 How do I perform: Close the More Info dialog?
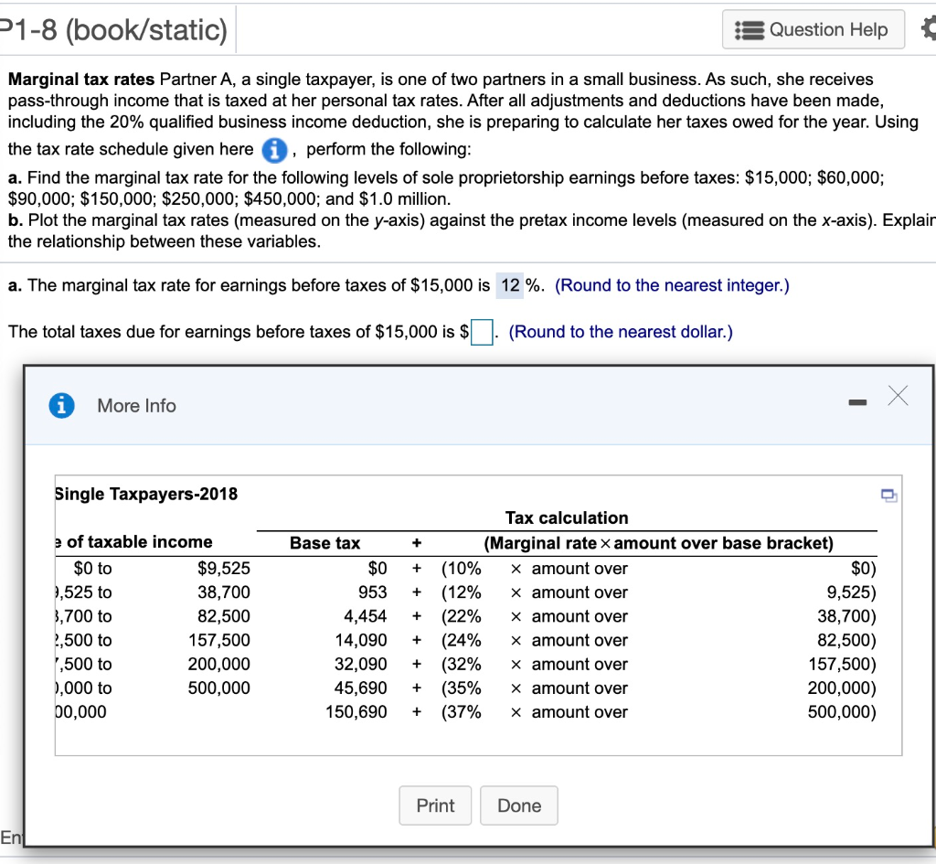(x=898, y=395)
